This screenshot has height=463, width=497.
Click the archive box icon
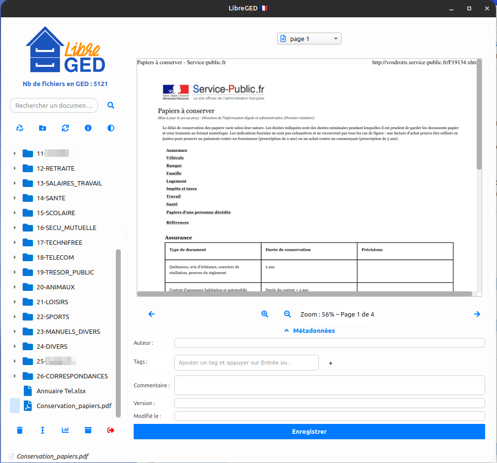tap(88, 430)
